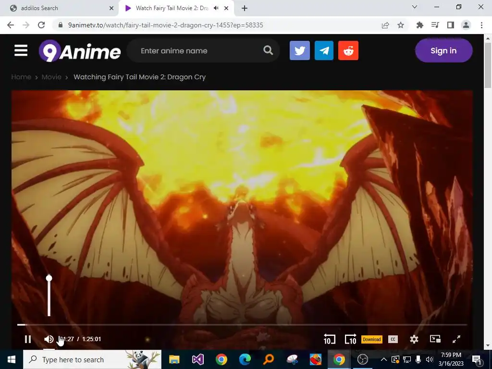
Task: Open the Movie breadcrumb link
Action: click(x=51, y=77)
